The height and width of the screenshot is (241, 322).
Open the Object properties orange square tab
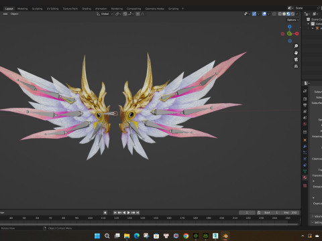pyautogui.click(x=305, y=140)
